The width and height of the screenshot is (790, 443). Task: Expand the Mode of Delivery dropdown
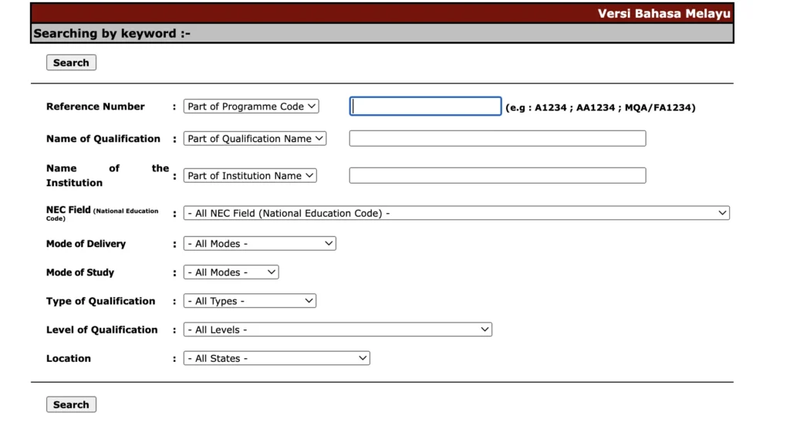[259, 244]
